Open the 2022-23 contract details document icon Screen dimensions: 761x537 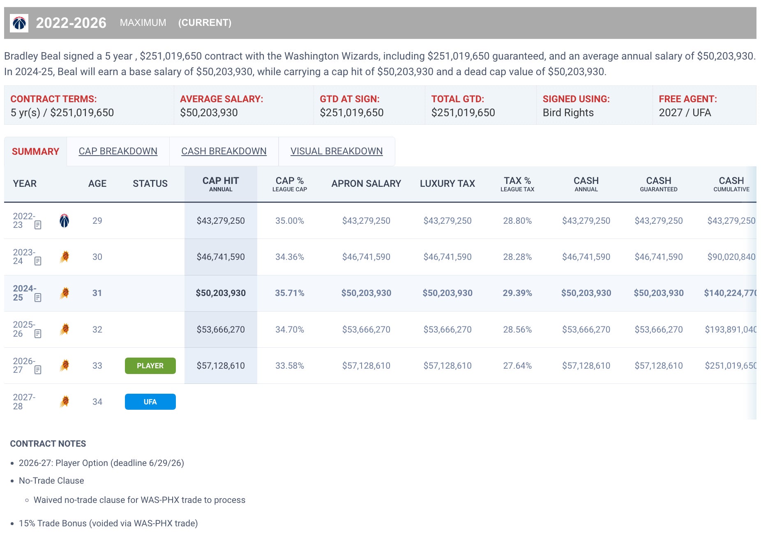point(38,225)
